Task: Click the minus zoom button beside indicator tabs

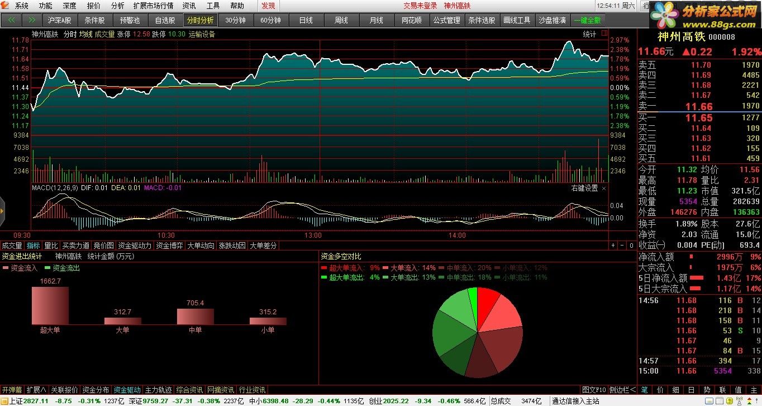Action: point(622,246)
